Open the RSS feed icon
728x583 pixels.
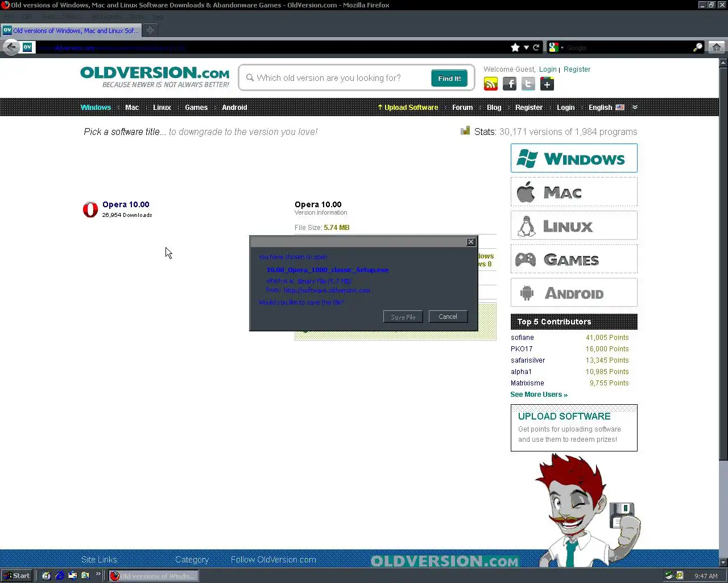click(x=490, y=84)
